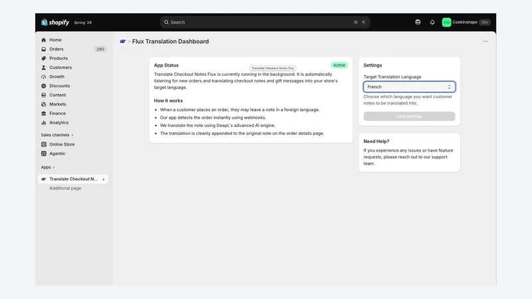Open the three-dot more actions menu
This screenshot has width=532, height=299.
(x=485, y=41)
